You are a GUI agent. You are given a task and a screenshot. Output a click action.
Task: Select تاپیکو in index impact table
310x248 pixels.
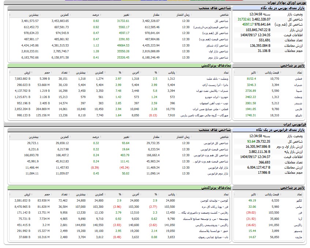click(298, 115)
